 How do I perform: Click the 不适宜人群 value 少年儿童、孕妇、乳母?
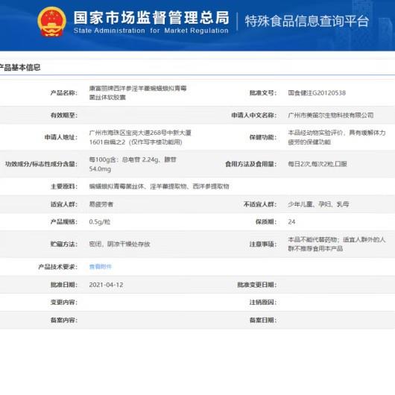point(318,204)
